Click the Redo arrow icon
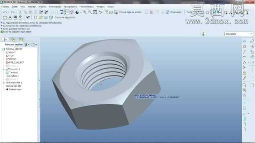The width and height of the screenshot is (255, 143). pos(13,12)
